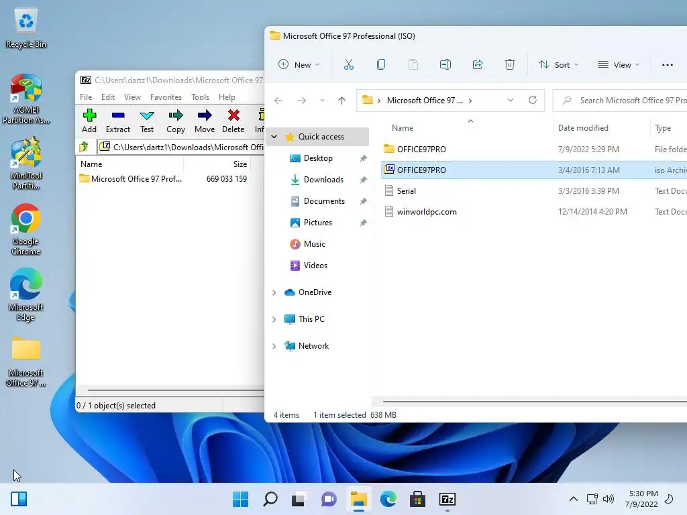The height and width of the screenshot is (515, 687).
Task: Open the File menu in 7-Zip
Action: click(x=86, y=97)
